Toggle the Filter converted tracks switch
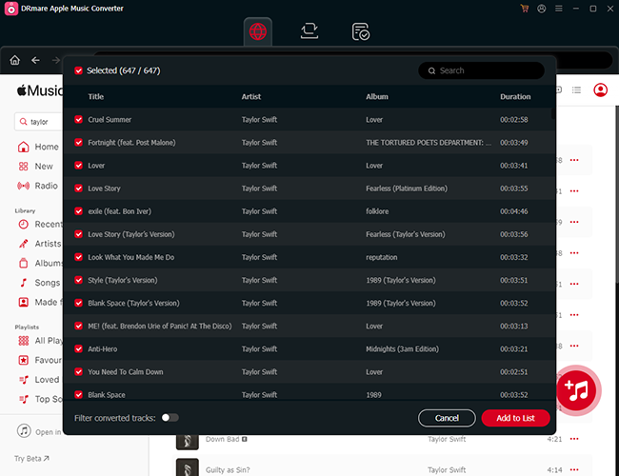The height and width of the screenshot is (476, 619). pyautogui.click(x=170, y=418)
